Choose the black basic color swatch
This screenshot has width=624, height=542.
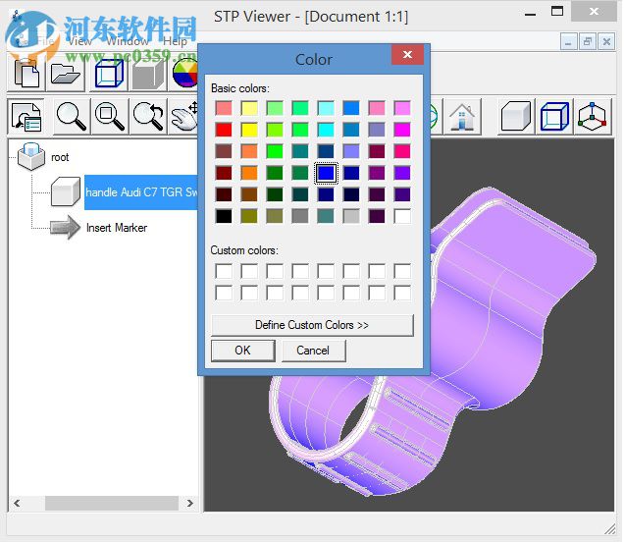(224, 216)
